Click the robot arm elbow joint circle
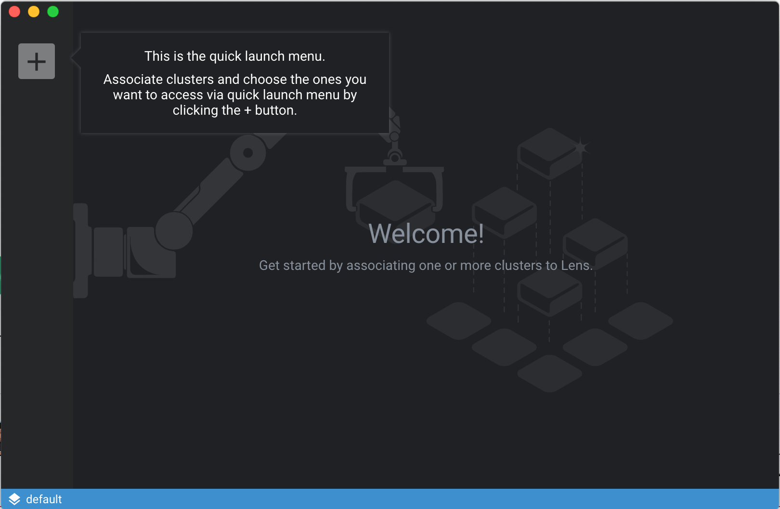 click(x=248, y=153)
